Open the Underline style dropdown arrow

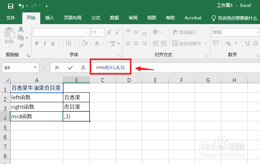(x=59, y=44)
